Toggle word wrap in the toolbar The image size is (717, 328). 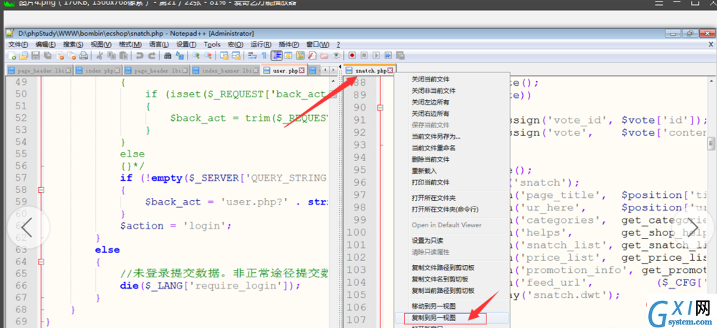coord(252,56)
